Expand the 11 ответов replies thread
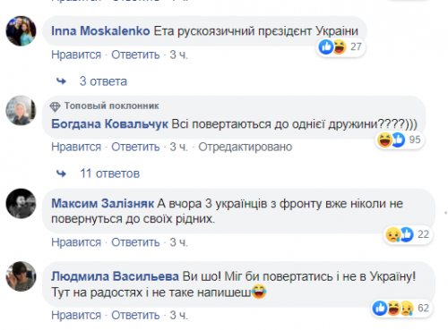 coord(109,173)
